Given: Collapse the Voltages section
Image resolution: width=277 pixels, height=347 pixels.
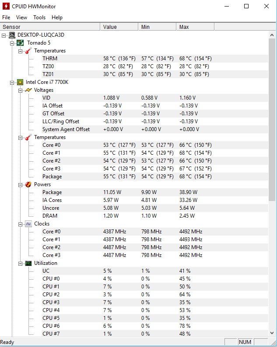Looking at the screenshot, I should pyautogui.click(x=20, y=90).
